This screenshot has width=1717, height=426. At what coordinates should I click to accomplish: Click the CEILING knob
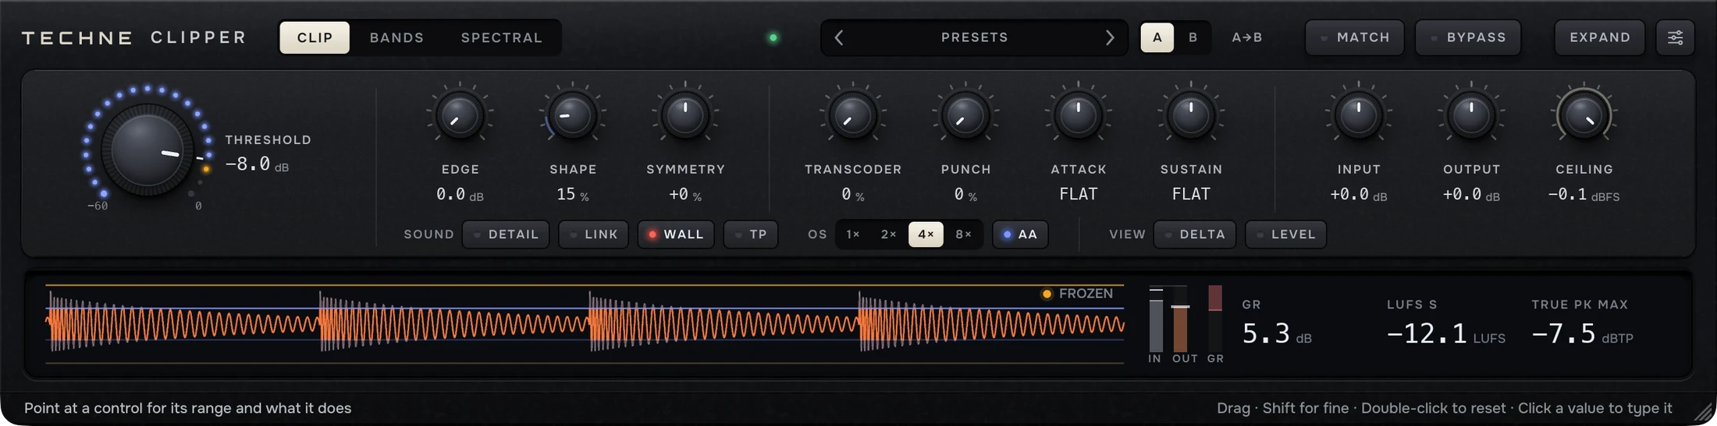(1584, 116)
